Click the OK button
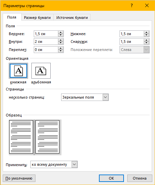The image size is (155, 185). [x=111, y=178]
